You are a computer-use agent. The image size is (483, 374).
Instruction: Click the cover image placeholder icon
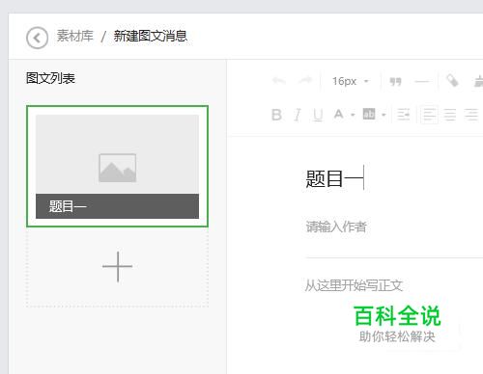click(117, 168)
